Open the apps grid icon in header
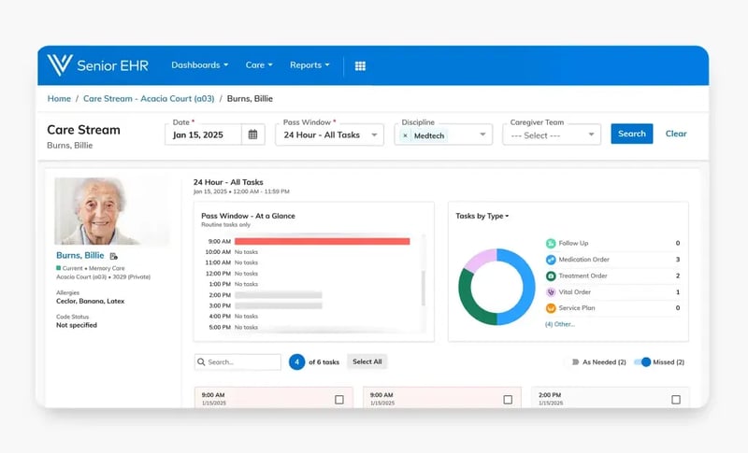The width and height of the screenshot is (748, 453). [x=360, y=65]
